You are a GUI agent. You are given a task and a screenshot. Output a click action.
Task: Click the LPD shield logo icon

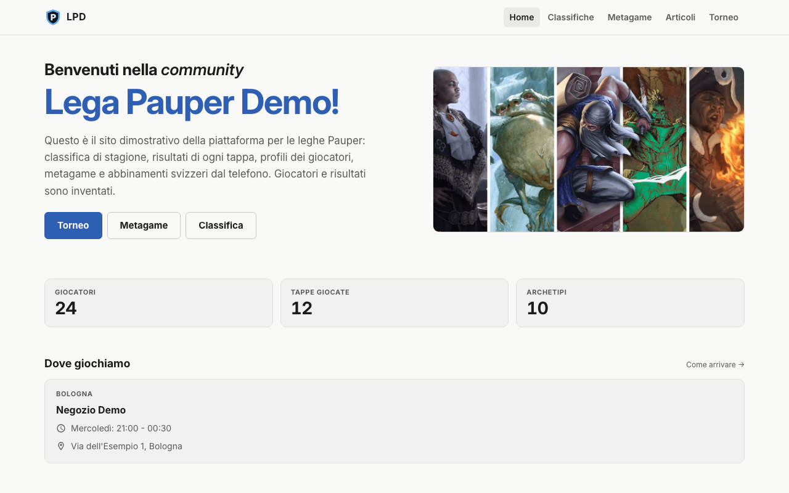pos(53,17)
